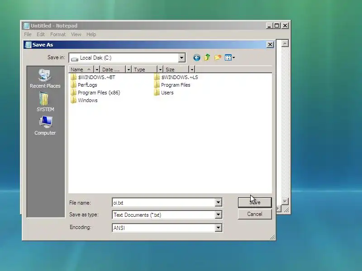
Task: Click the Back arrow icon in Save As
Action: 197,58
